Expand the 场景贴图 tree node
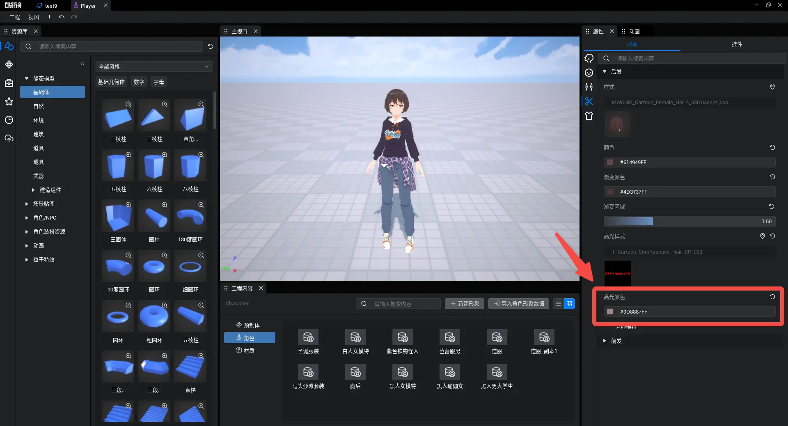The image size is (788, 426). click(x=27, y=204)
